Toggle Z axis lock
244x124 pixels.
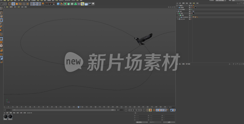(x=39, y=4)
